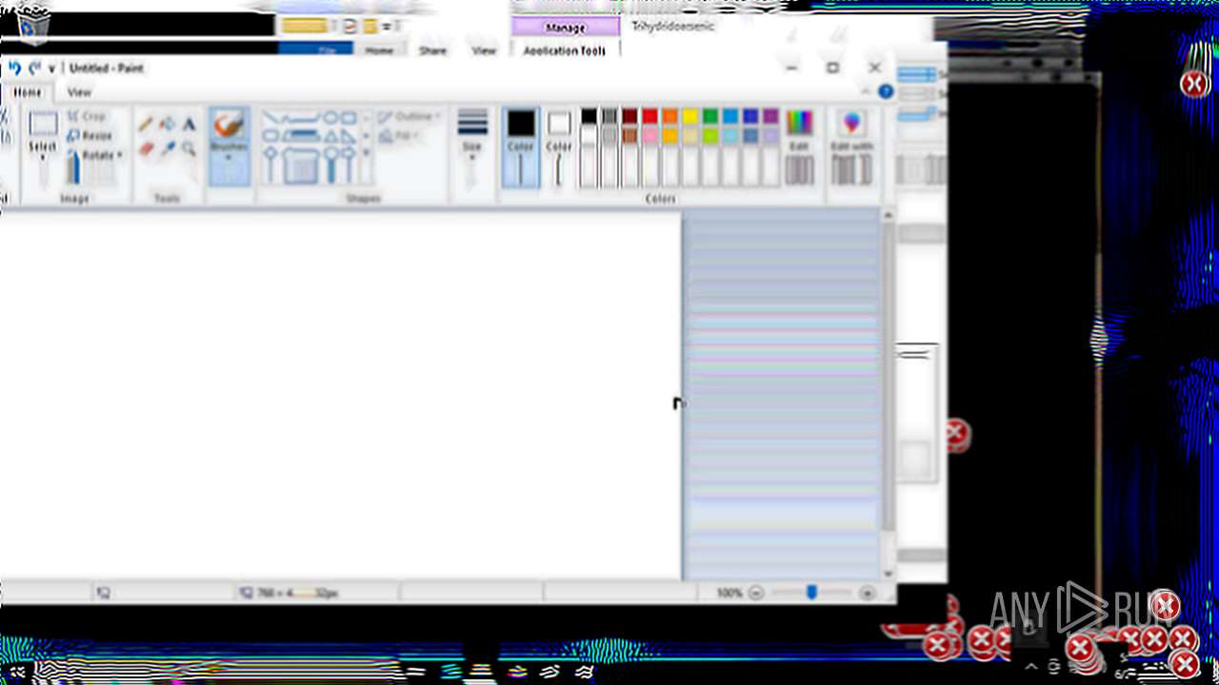The height and width of the screenshot is (685, 1219).
Task: Click on the white drawing canvas
Action: 340,395
